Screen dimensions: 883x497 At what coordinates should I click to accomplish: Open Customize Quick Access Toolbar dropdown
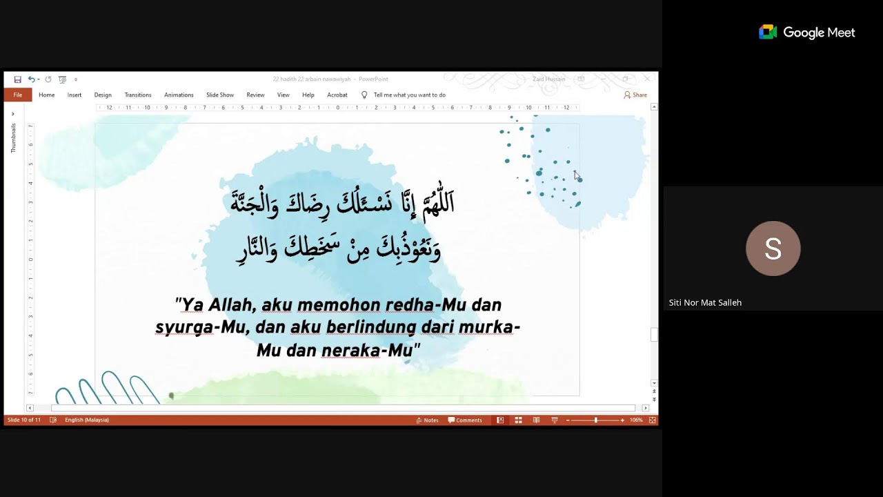click(76, 79)
